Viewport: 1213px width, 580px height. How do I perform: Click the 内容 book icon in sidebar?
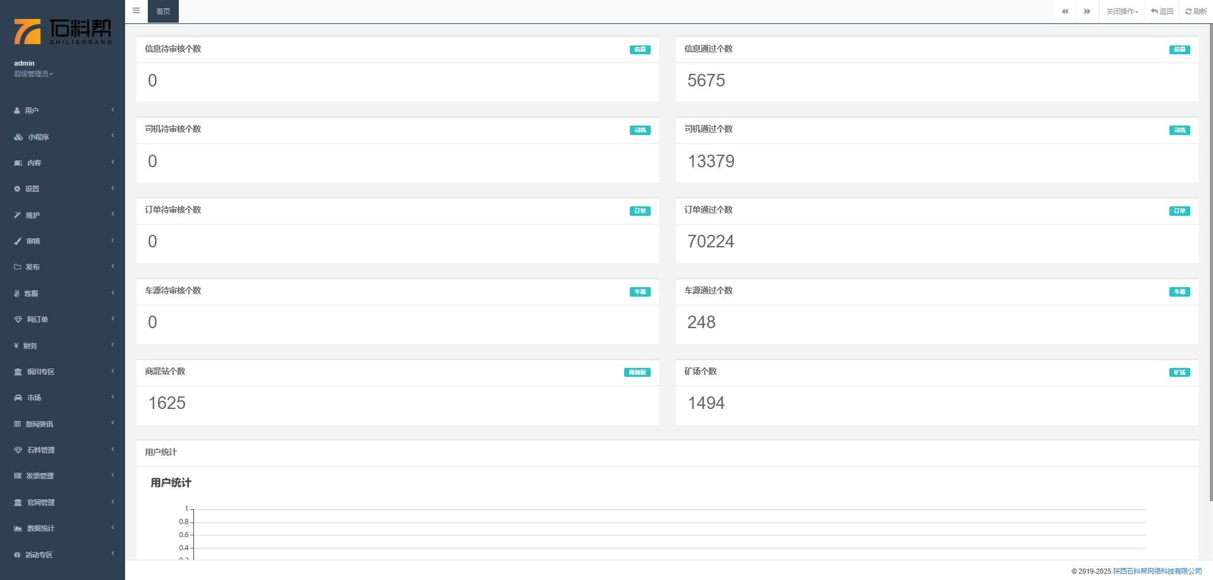pos(18,163)
